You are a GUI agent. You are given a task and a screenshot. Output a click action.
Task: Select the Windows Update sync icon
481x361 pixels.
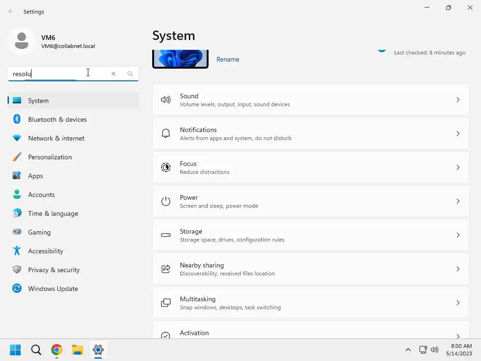click(17, 288)
